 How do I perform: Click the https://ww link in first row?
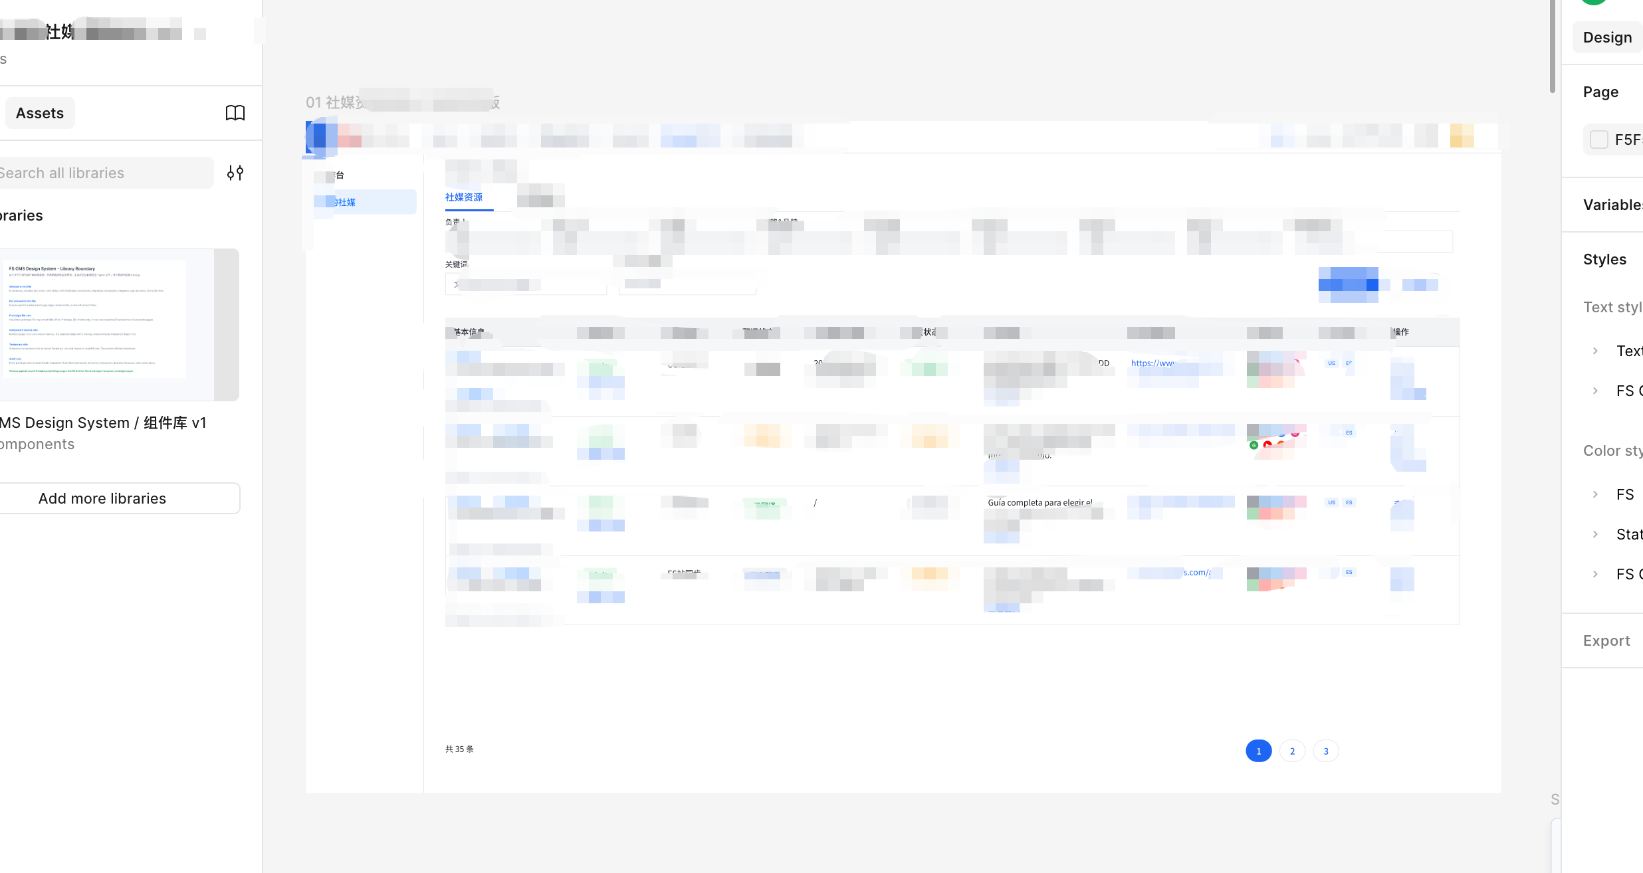click(1152, 363)
